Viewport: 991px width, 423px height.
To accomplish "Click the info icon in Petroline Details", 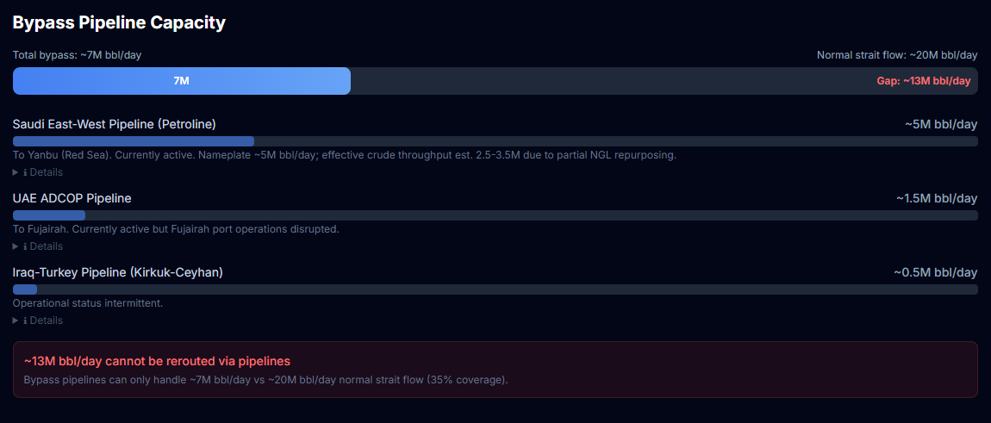I will coord(25,172).
